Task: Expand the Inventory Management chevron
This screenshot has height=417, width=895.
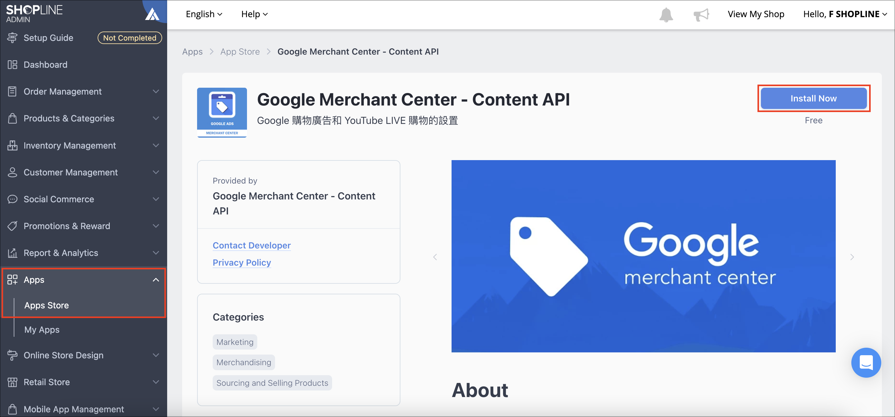Action: pyautogui.click(x=156, y=145)
